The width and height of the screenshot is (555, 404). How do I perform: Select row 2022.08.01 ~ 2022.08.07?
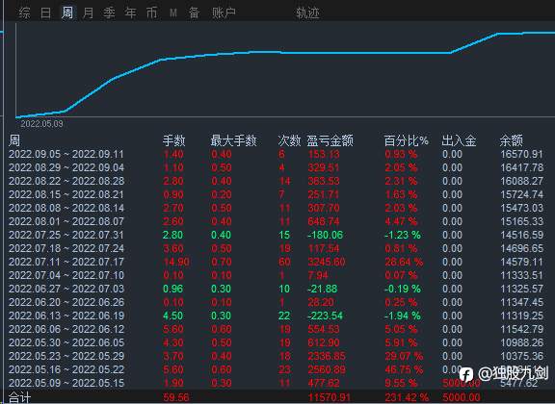pyautogui.click(x=277, y=221)
